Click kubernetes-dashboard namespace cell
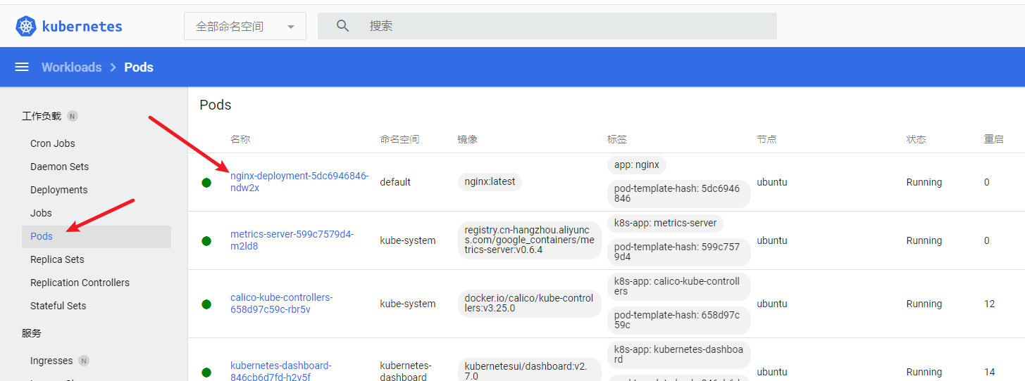The width and height of the screenshot is (1025, 381). (406, 371)
